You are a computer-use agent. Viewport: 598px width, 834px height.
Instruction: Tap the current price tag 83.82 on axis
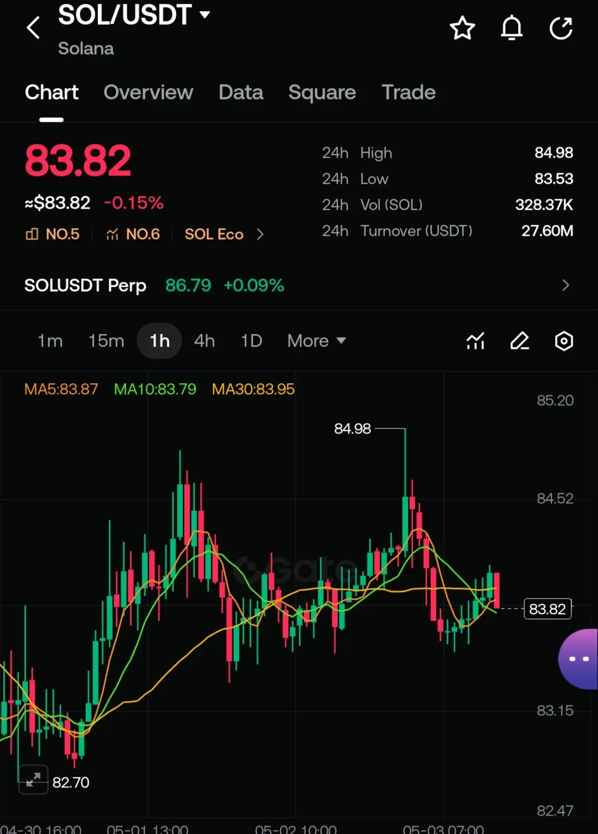tap(548, 609)
